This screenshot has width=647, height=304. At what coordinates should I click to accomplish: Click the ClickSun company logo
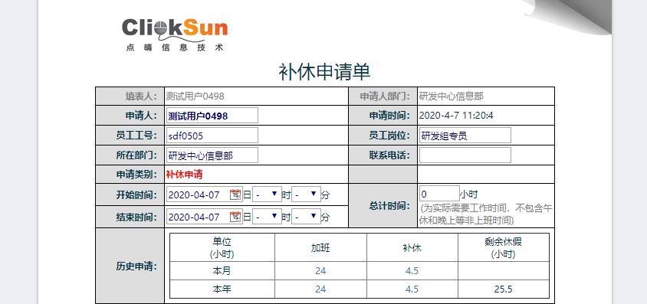[x=175, y=34]
